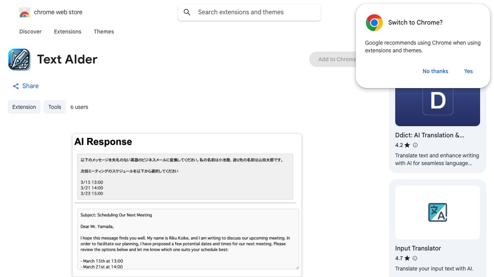Click the Ddict description starting Translate text and enhance
The width and height of the screenshot is (494, 277).
[437, 159]
